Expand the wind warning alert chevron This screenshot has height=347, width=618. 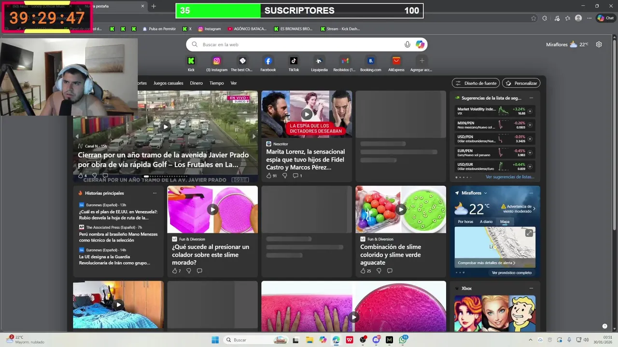coord(534,209)
